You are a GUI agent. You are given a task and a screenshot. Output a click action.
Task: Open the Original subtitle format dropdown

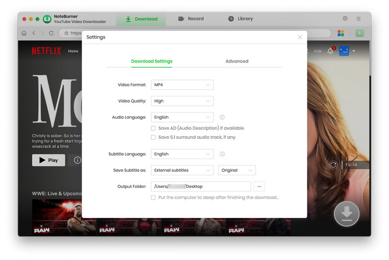(237, 170)
